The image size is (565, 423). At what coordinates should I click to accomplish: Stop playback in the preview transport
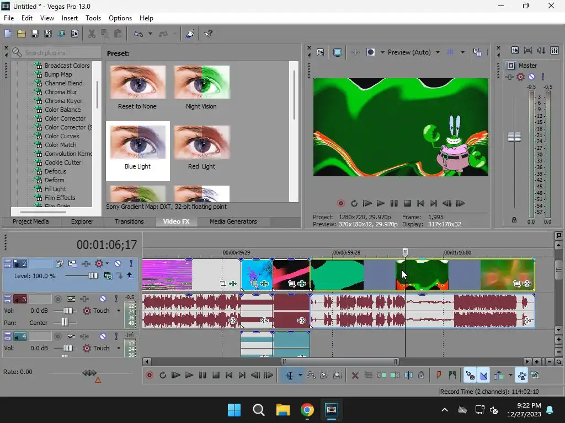(408, 204)
